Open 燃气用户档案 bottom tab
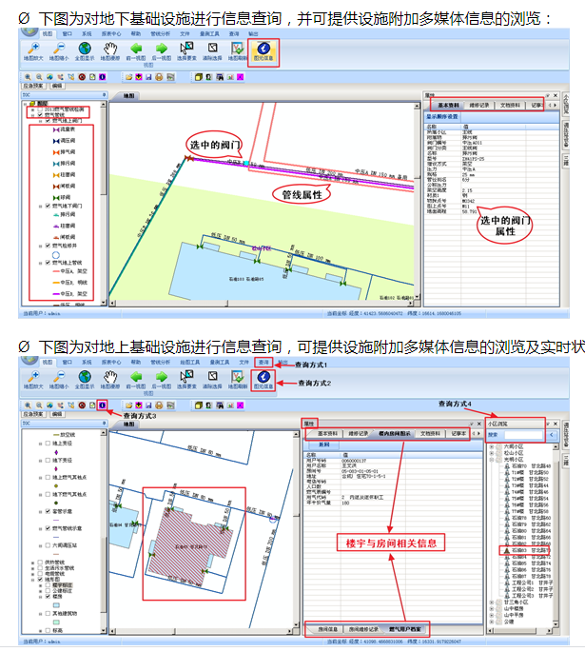Viewport: 585px width, 652px height. (404, 630)
